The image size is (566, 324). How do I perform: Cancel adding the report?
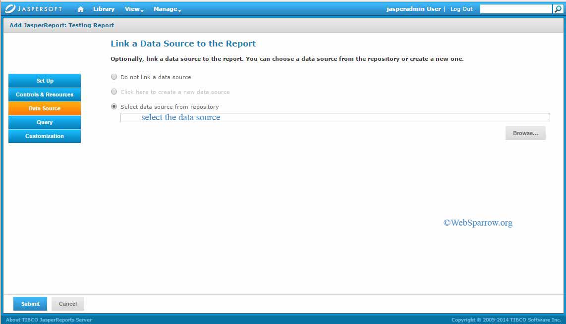pyautogui.click(x=68, y=304)
